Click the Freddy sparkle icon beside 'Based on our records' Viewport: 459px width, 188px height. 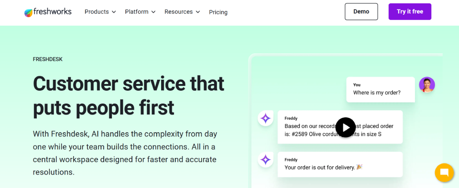265,118
